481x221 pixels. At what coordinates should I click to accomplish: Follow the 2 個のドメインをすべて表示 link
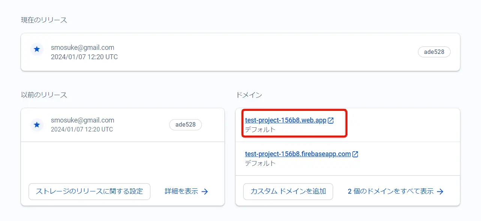click(x=390, y=191)
